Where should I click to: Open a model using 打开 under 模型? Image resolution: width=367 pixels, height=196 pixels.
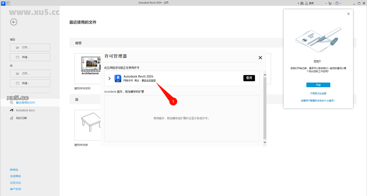30,47
